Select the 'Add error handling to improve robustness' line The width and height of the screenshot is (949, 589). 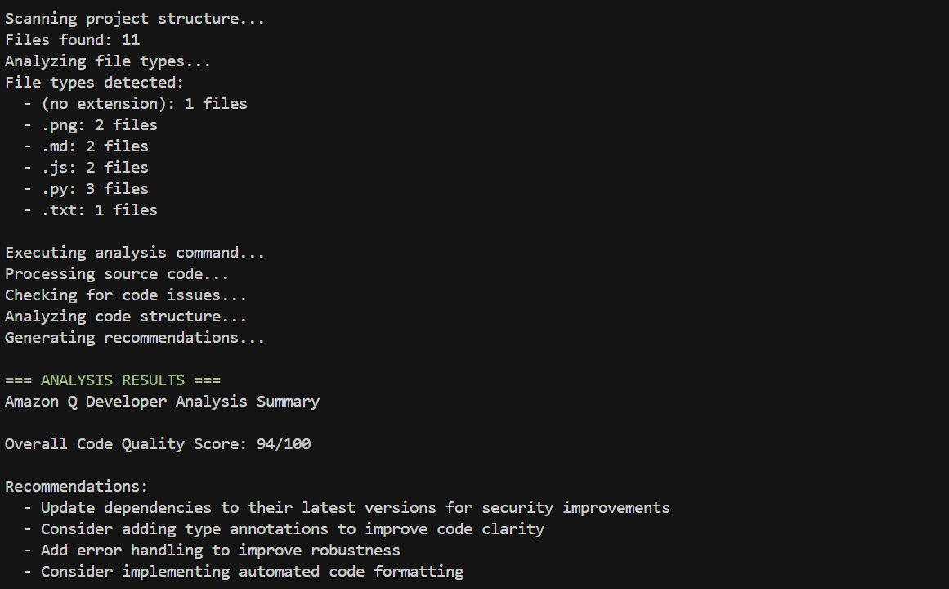click(221, 551)
